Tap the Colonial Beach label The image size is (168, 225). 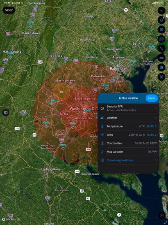(90, 174)
